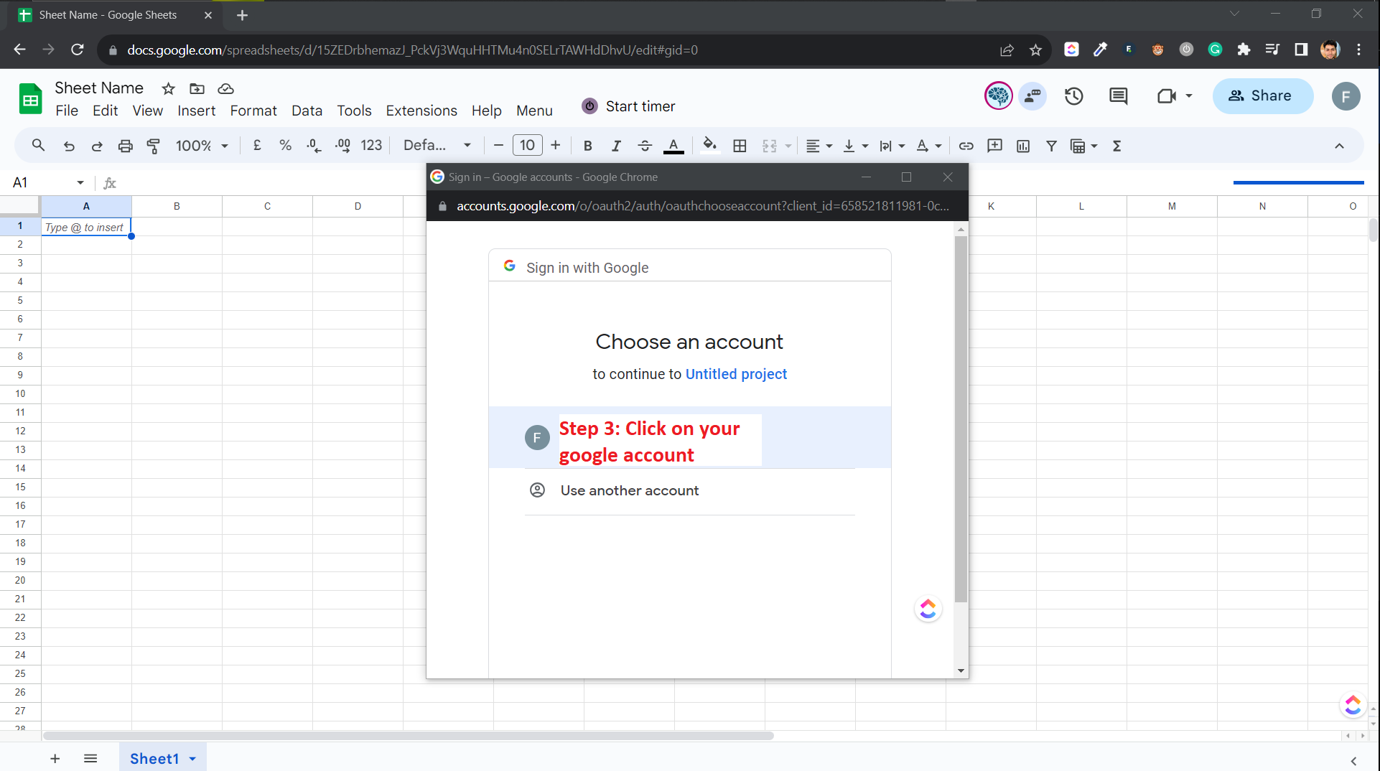This screenshot has width=1380, height=771.
Task: Click the F account avatar in Sheets
Action: (x=1346, y=95)
